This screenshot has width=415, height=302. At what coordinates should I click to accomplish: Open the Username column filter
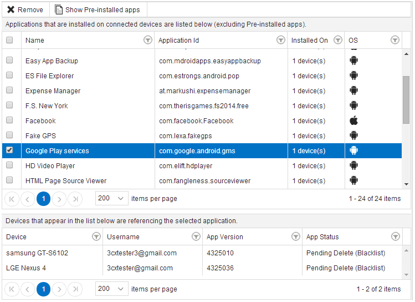(x=196, y=236)
